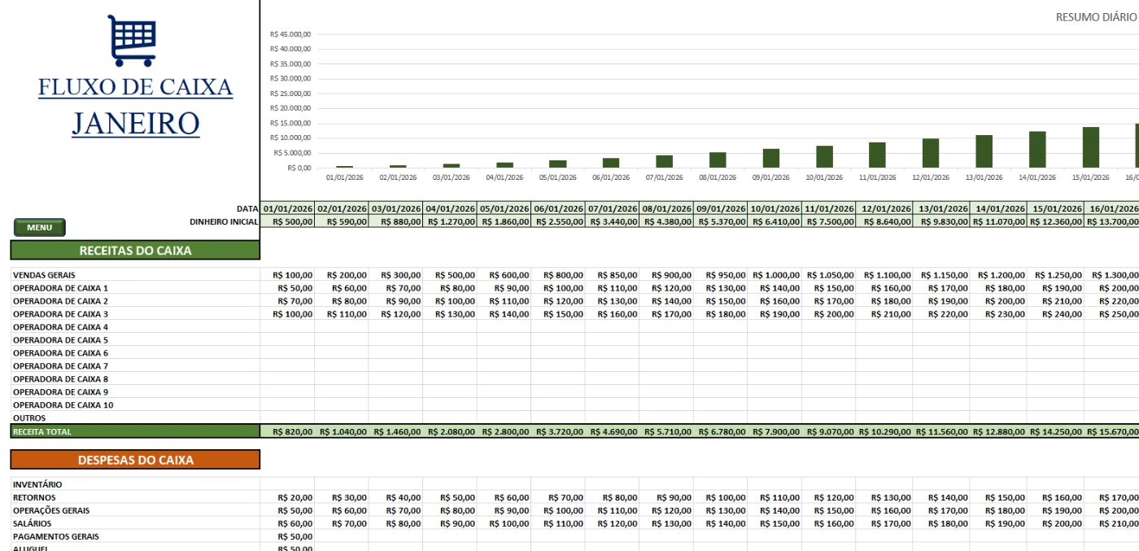Click the JANEIRO month heading
Viewport: 1139px width, 551px height.
[135, 123]
